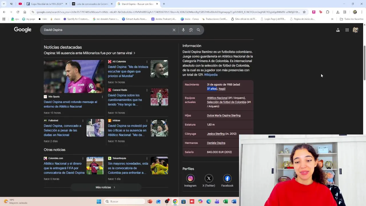This screenshot has width=366, height=206.
Task: Open 'David Ospina envió rotundo mensaje' article
Action: tap(70, 104)
